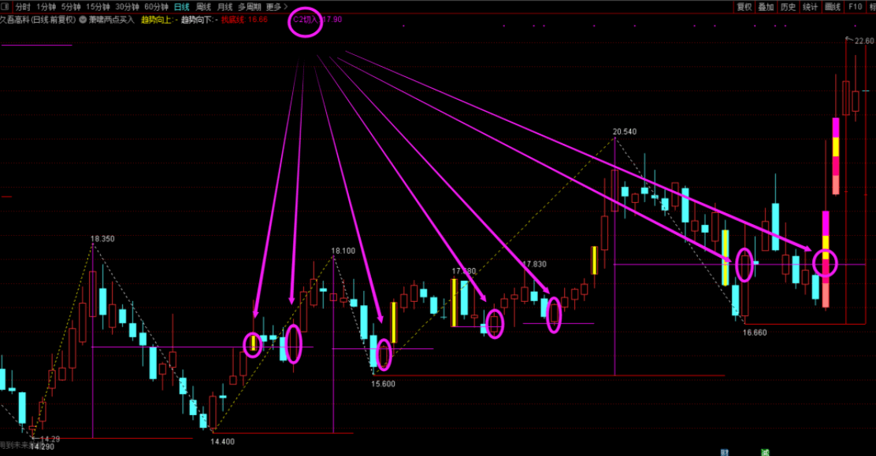The image size is (876, 456).
Task: Select the 60分钟 period tab
Action: (156, 7)
